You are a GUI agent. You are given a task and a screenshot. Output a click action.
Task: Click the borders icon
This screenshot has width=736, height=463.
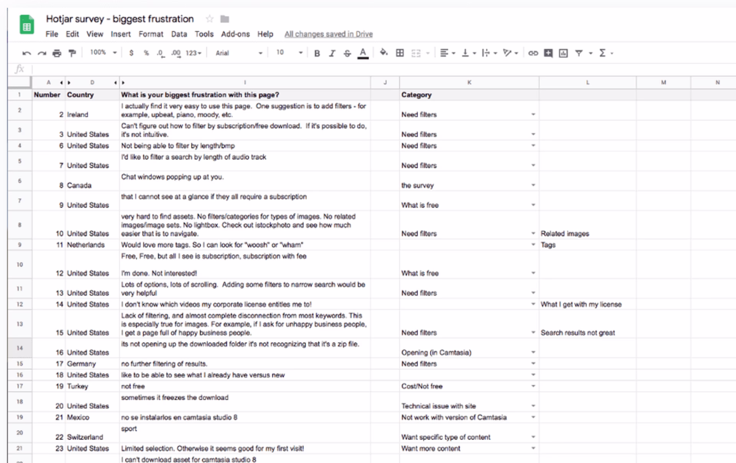coord(400,53)
